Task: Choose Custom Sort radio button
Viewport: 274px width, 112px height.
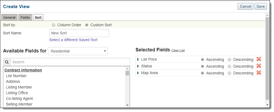Action: (87, 25)
